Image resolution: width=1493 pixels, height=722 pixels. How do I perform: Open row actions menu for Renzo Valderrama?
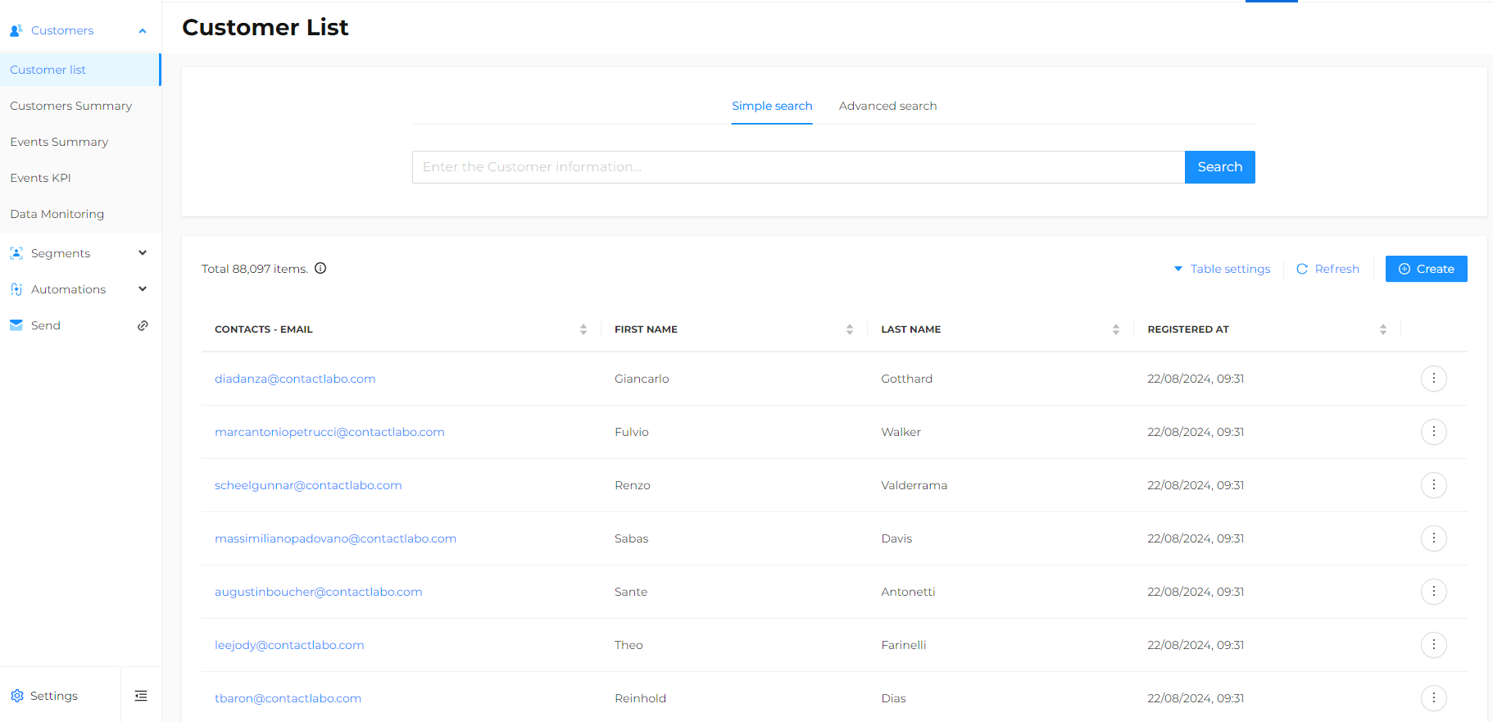click(x=1433, y=485)
